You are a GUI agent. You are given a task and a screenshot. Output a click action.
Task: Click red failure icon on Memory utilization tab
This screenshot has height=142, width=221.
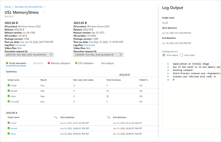49,63
